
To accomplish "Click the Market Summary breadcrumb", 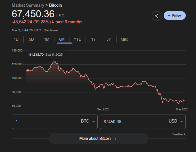I will [27, 6].
